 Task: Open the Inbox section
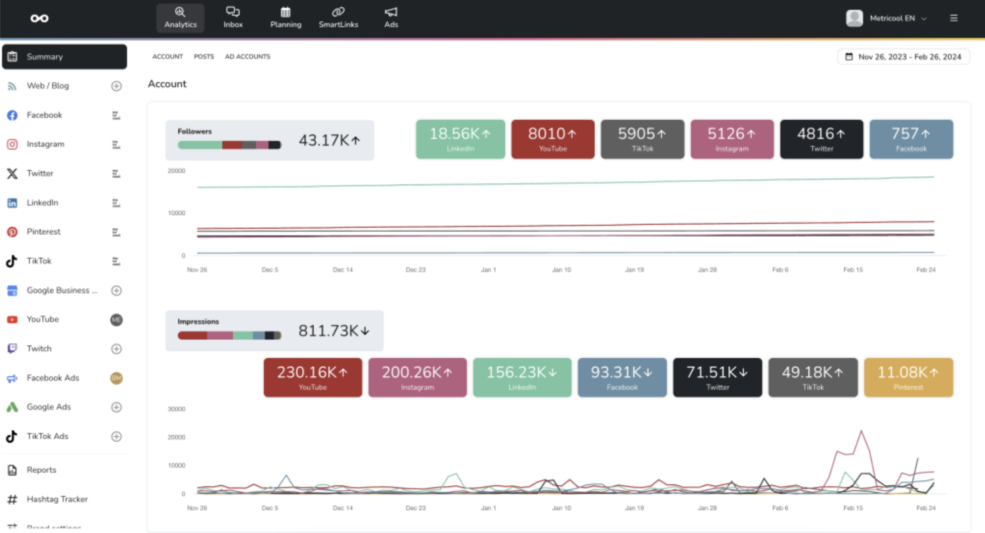tap(233, 18)
